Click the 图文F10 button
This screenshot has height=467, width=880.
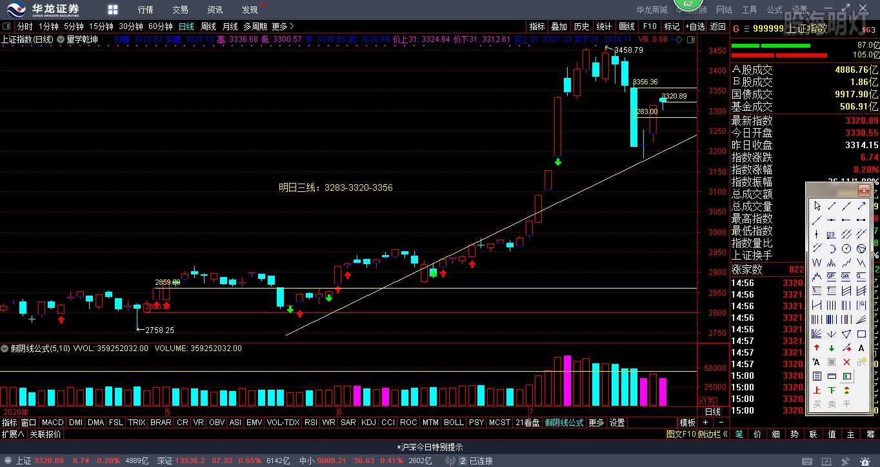[x=681, y=434]
